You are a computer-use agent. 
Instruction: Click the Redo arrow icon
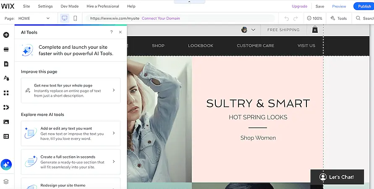[295, 18]
